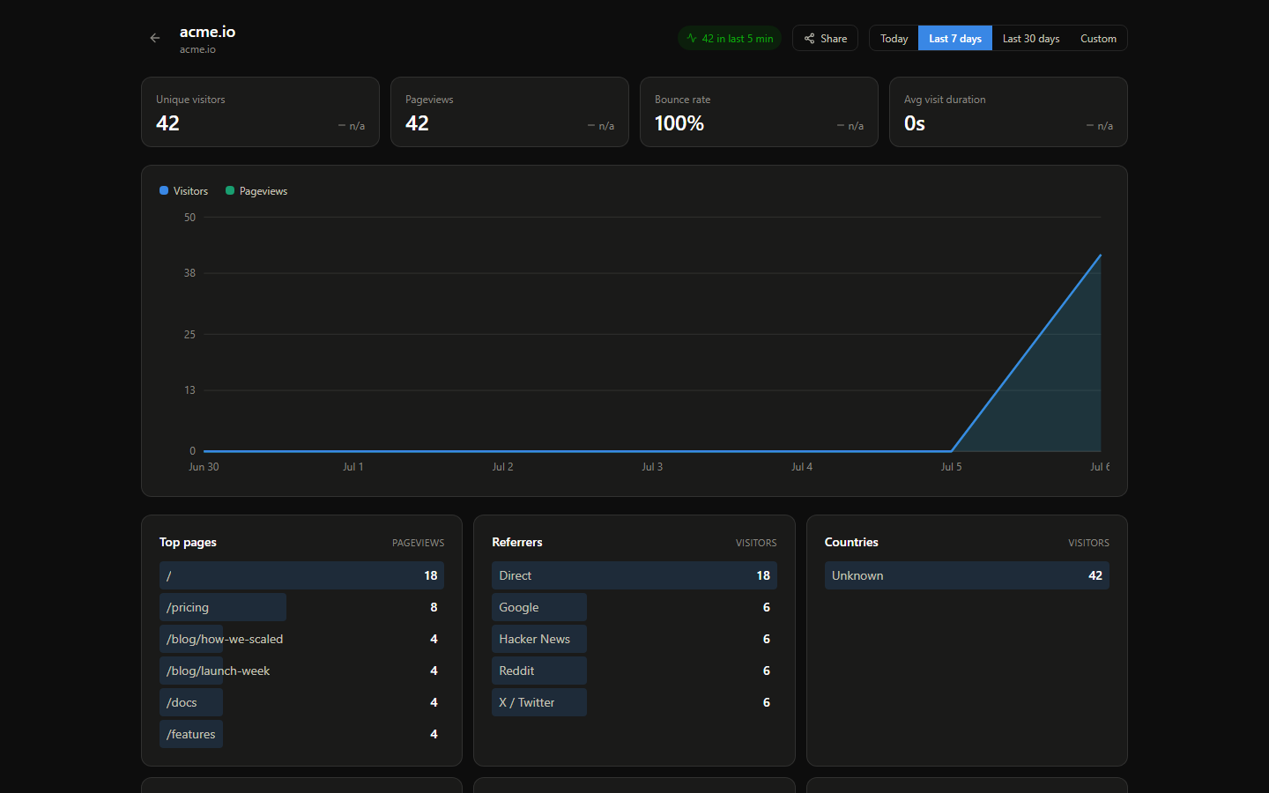Open the Pageviews stat card
This screenshot has width=1269, height=793.
[509, 112]
